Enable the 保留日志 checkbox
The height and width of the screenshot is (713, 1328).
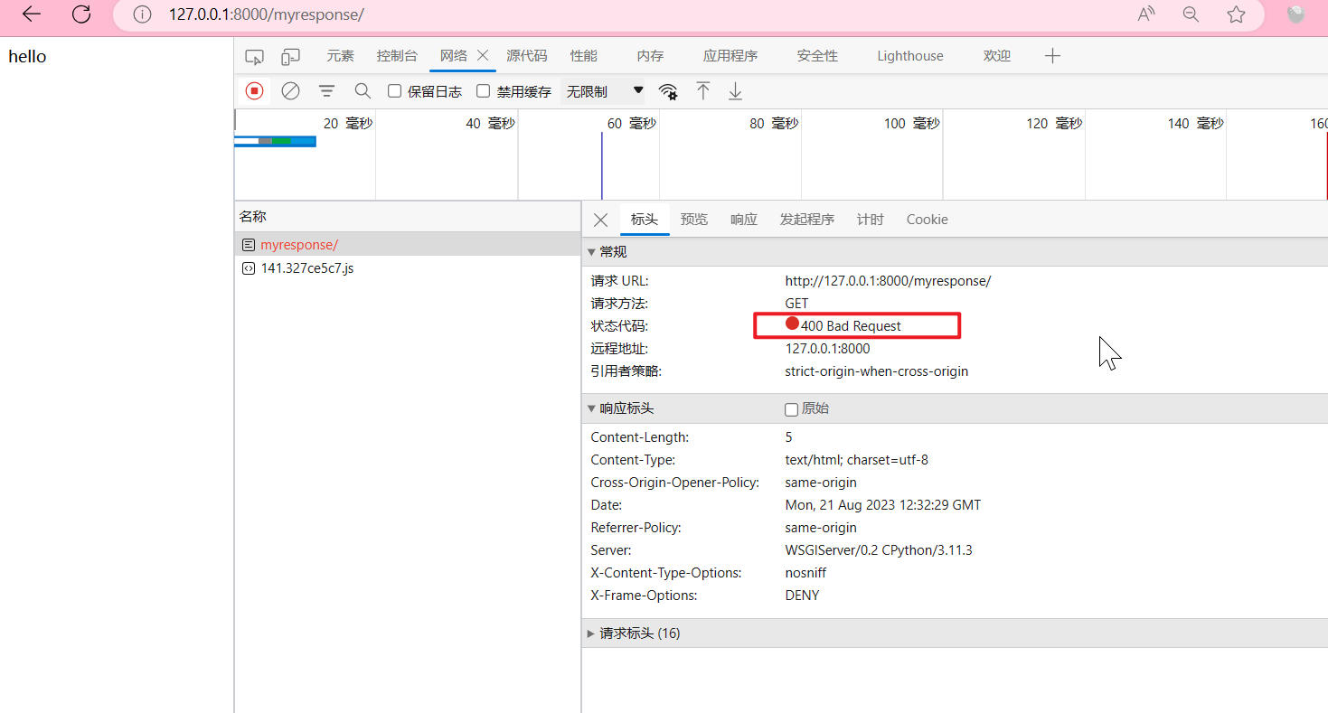pyautogui.click(x=394, y=90)
